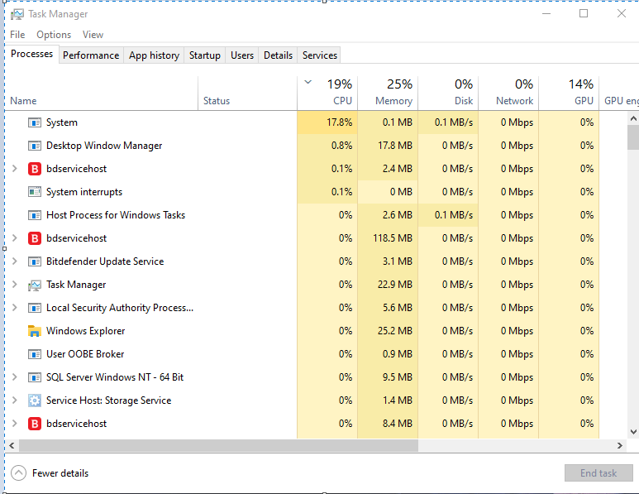Expand bdservicehost row with 0.1% CPU
Screen dimensions: 639x494
[15, 169]
